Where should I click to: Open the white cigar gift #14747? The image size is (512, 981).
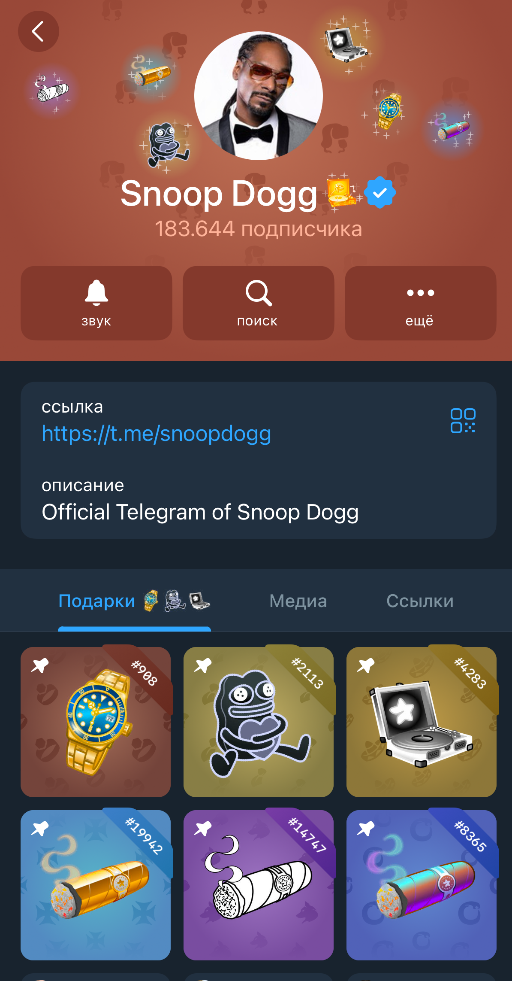pos(259,885)
